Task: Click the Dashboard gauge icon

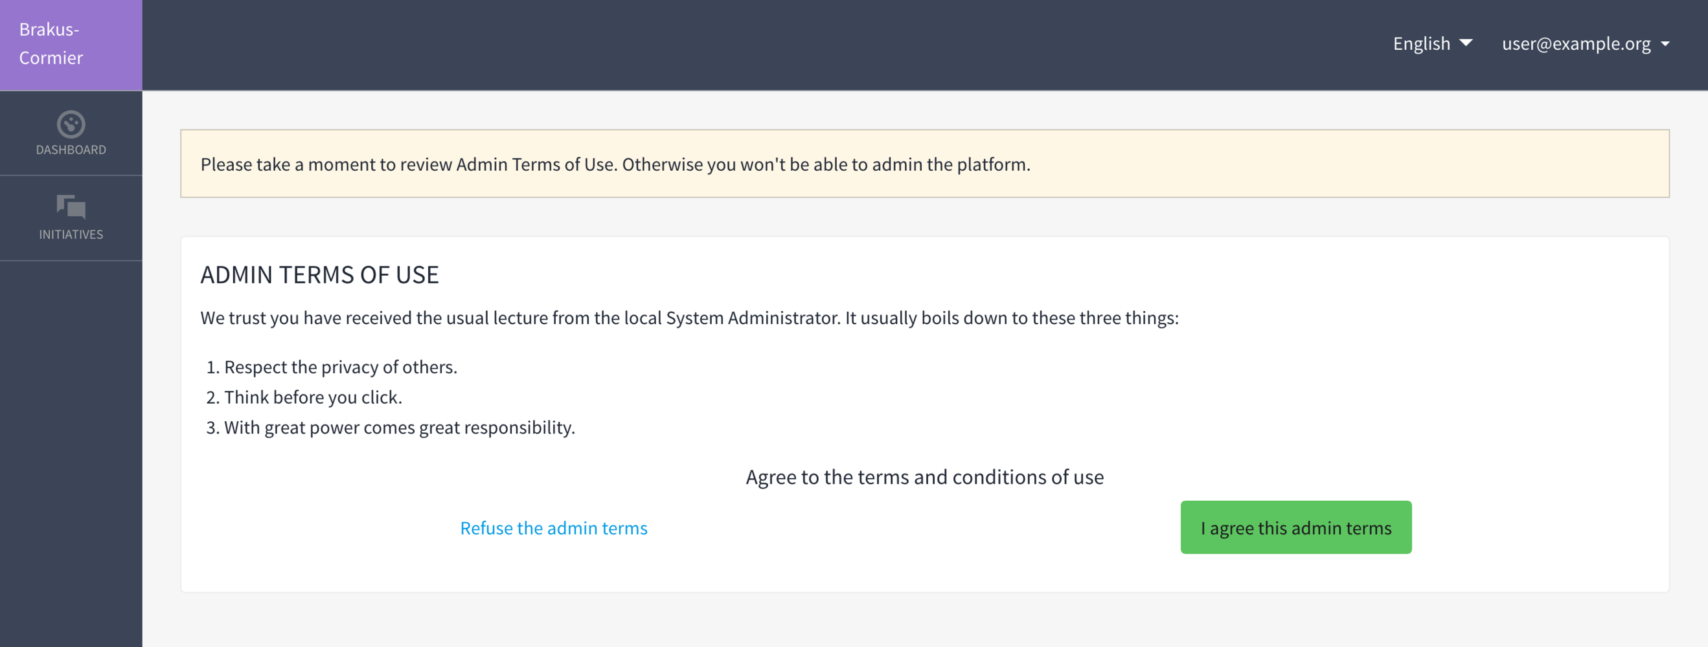Action: click(x=71, y=124)
